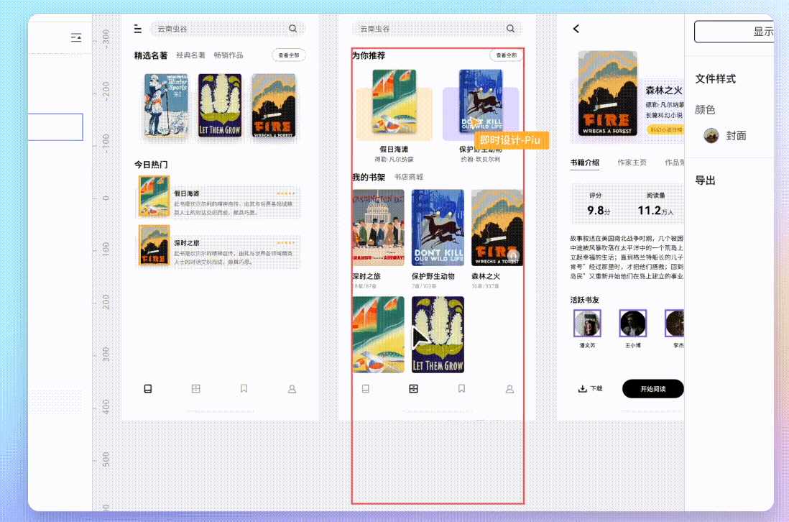The image size is (789, 522).
Task: Open the 假日海滩 card in 为你推荐
Action: [x=394, y=116]
